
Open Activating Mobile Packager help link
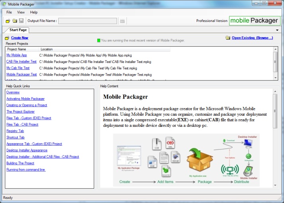tap(26, 99)
